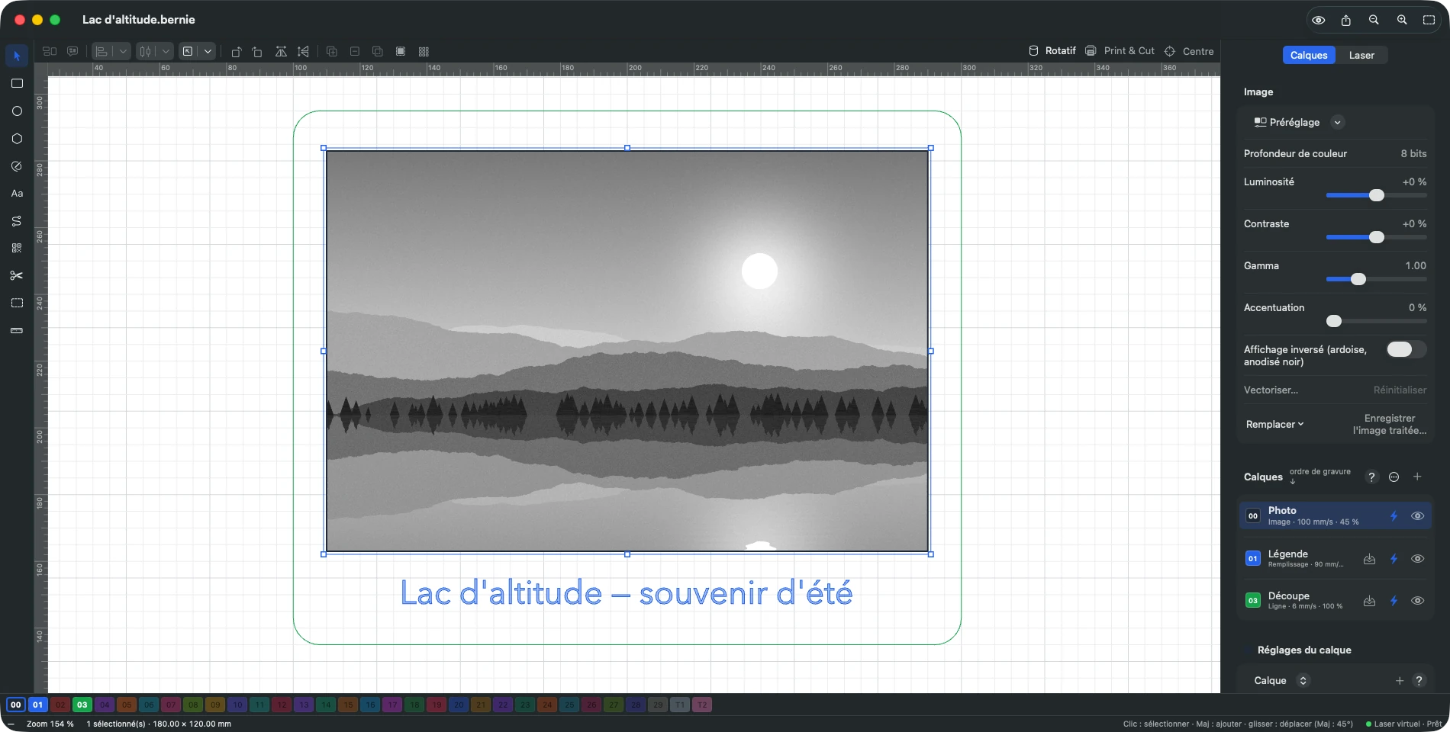Select the polygon (hexagon) tool
The image size is (1450, 732).
tap(17, 138)
